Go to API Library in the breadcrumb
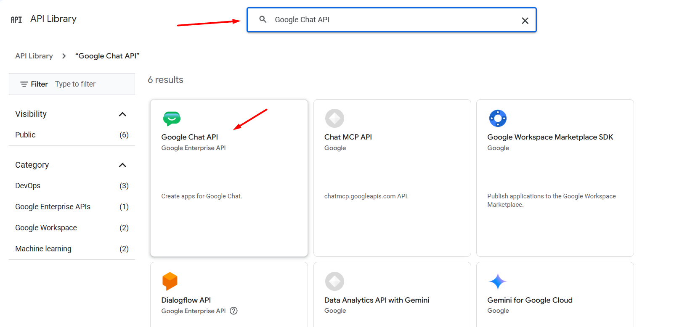 (x=34, y=56)
